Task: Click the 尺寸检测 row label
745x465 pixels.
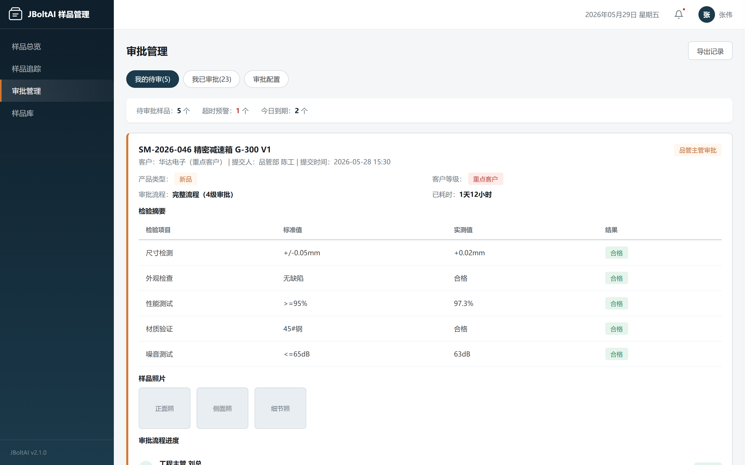Action: pos(159,253)
